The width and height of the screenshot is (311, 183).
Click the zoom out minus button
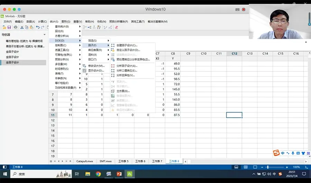[262, 167]
